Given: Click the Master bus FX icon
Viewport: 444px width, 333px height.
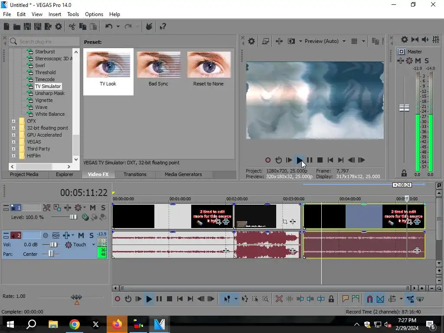Looking at the screenshot, I should (x=401, y=61).
